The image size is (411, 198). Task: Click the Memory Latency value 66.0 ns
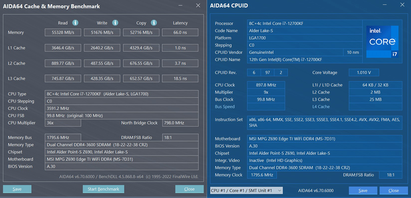pyautogui.click(x=180, y=33)
